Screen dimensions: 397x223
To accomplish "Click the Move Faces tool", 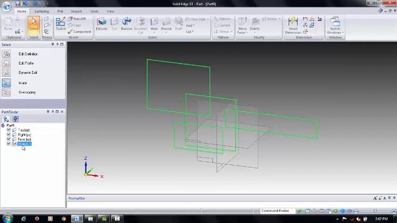I will pyautogui.click(x=243, y=25).
